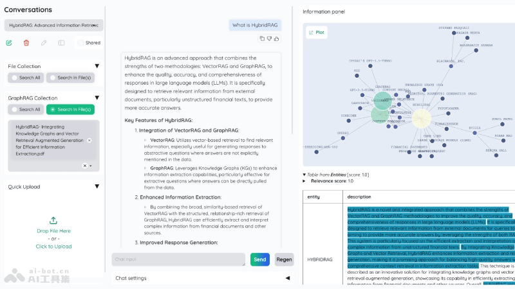Screen dimensions: 515x289
Task: Click the thumbs down feedback icon
Action: [269, 39]
